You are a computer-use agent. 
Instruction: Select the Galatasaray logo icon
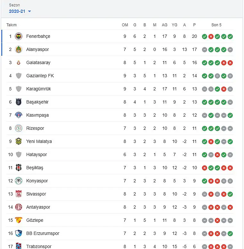pos(19,62)
